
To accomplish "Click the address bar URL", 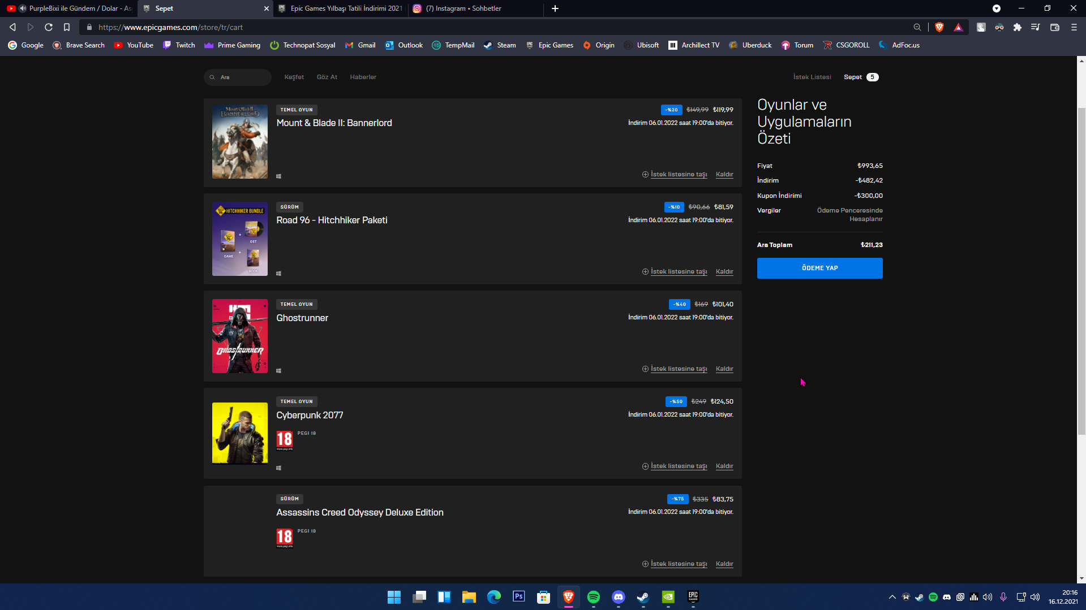I will point(170,27).
